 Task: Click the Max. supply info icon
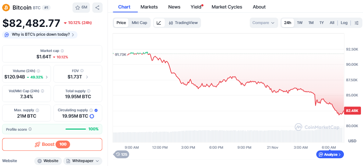[x=37, y=110]
